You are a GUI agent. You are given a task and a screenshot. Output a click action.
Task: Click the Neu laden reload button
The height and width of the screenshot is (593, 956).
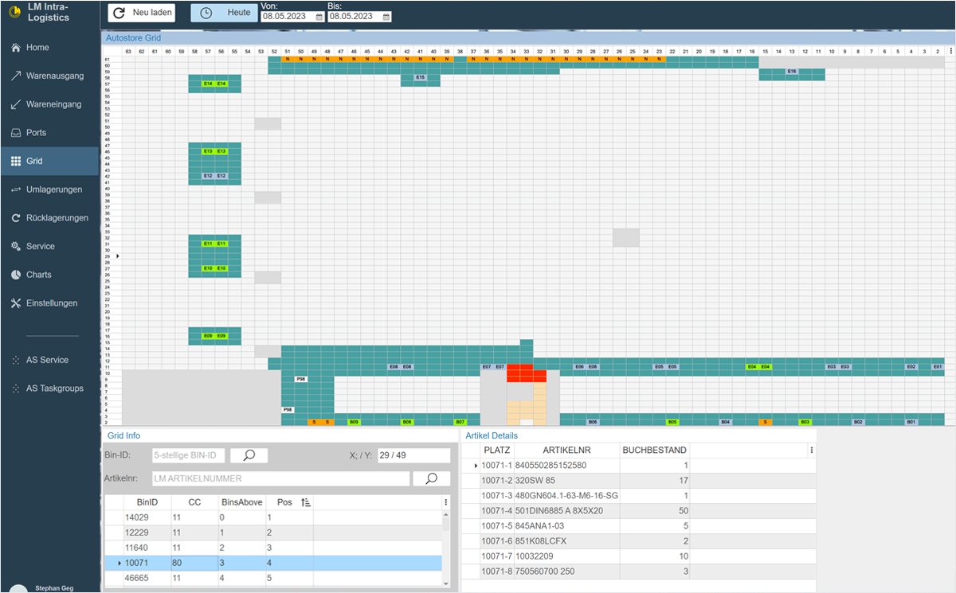tap(143, 13)
